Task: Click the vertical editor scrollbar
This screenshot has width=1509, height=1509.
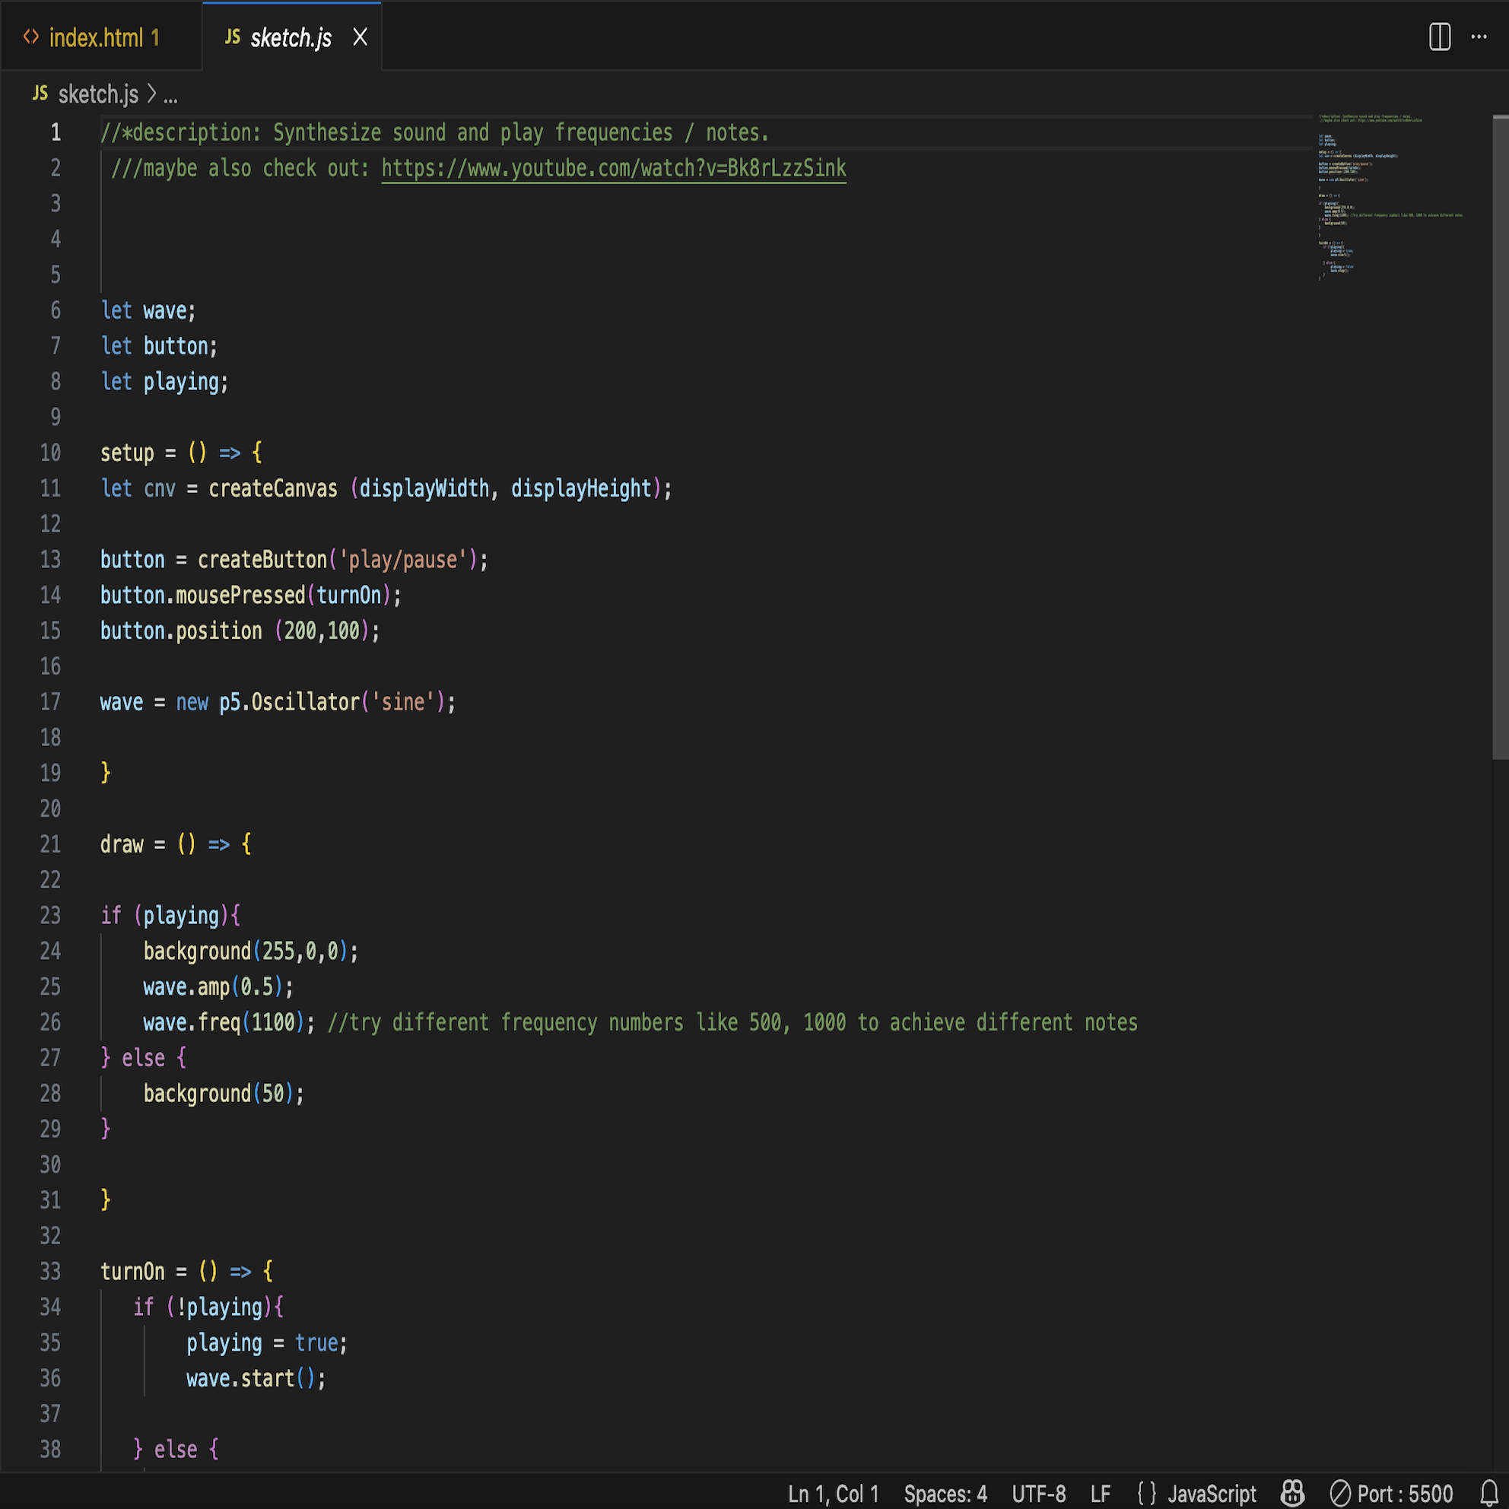Action: pos(1500,437)
